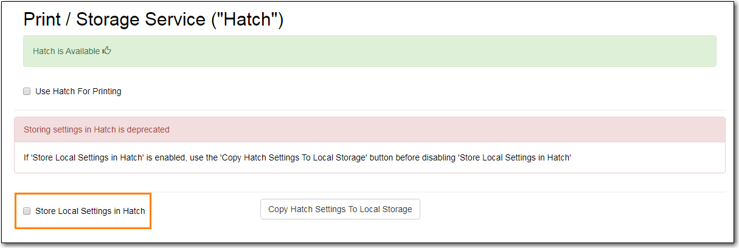Click the Store Local Settings in Hatch label
The width and height of the screenshot is (739, 248).
[90, 211]
